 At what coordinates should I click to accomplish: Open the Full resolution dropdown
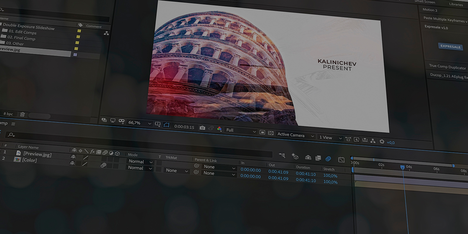241,131
